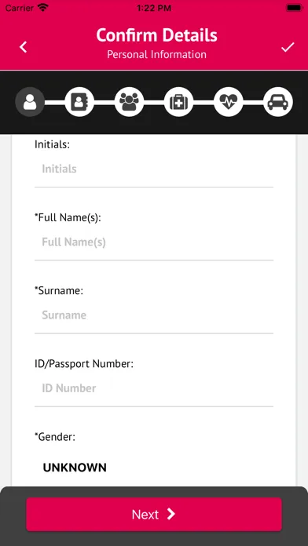The width and height of the screenshot is (308, 546).
Task: Open the vehicle step icon
Action: point(277,102)
